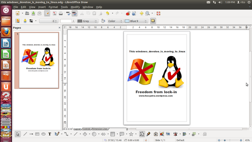The height and width of the screenshot is (142, 252).
Task: Open LibreOffice Help lifebuoy icon
Action: (x=158, y=13)
